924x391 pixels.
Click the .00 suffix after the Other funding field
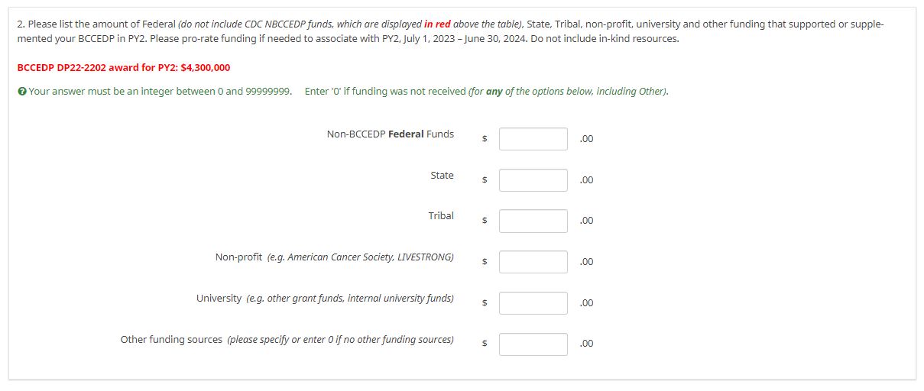(586, 344)
